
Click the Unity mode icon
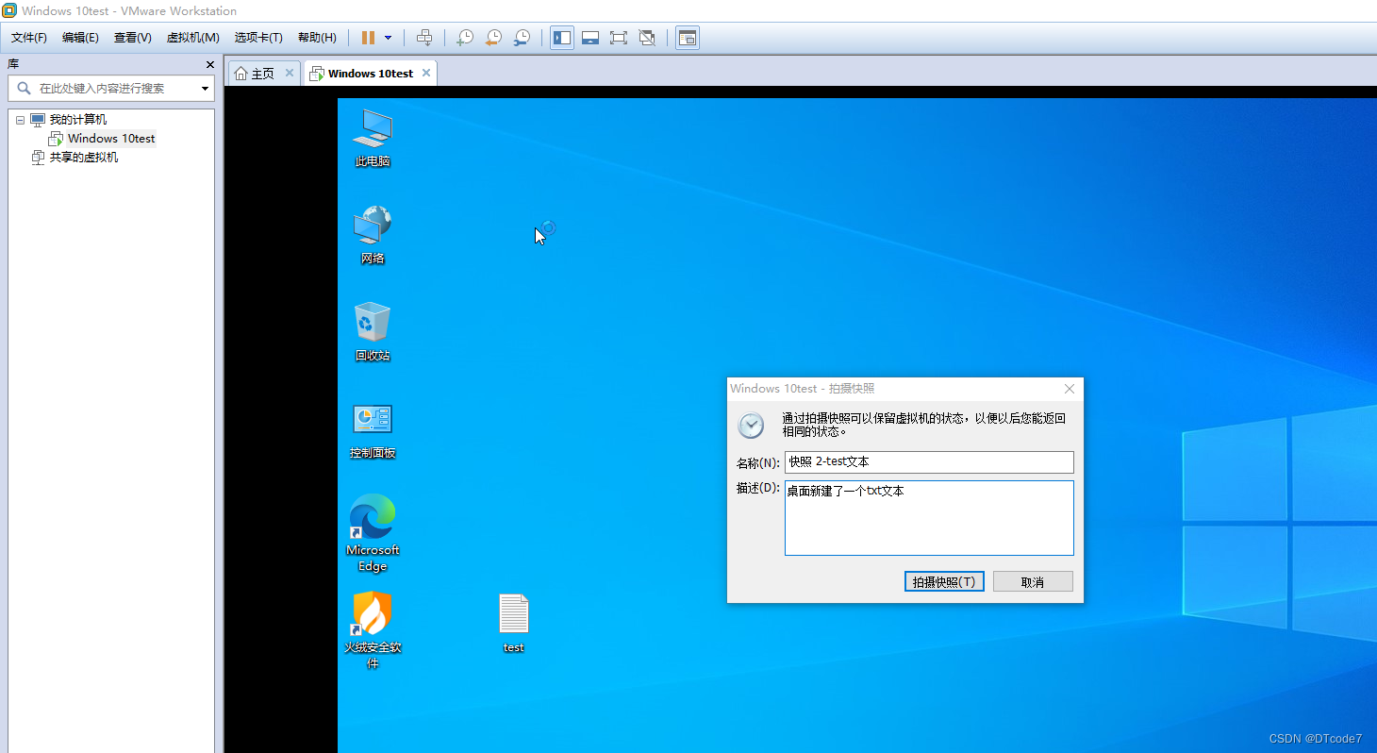click(x=647, y=38)
